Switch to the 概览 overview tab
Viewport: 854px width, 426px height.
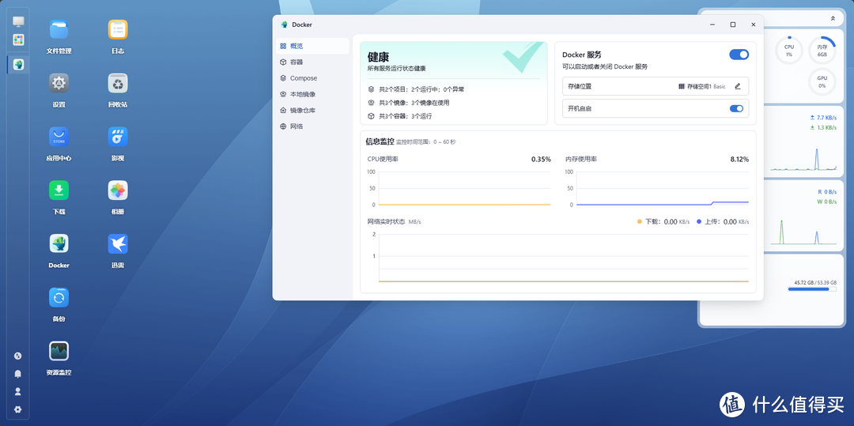[x=312, y=47]
